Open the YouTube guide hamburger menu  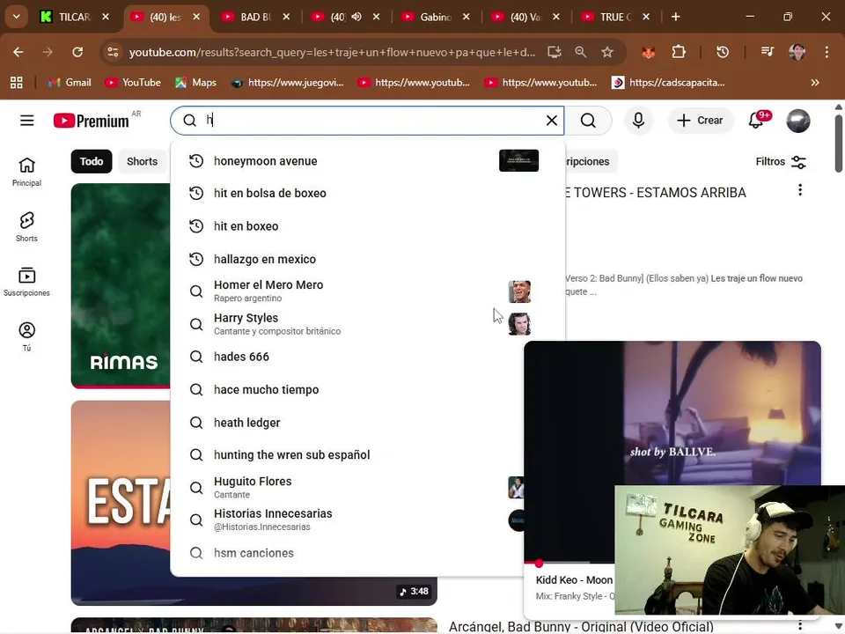tap(27, 121)
